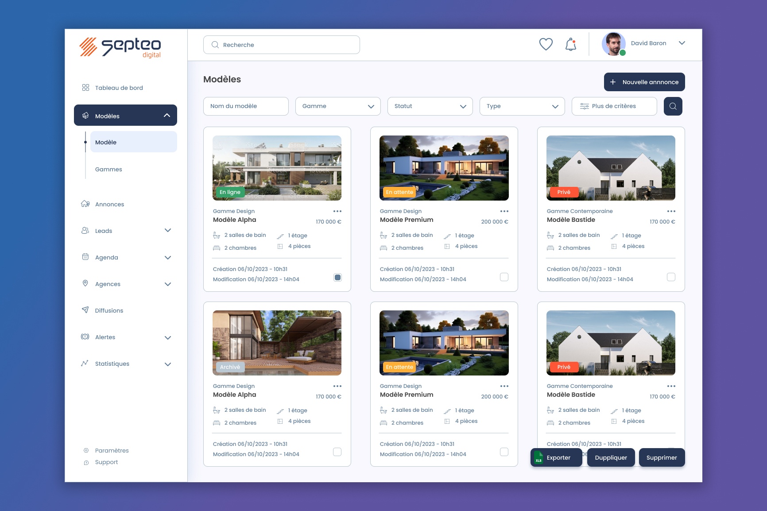Click the Paramètres gear icon
The width and height of the screenshot is (767, 511).
pyautogui.click(x=86, y=450)
